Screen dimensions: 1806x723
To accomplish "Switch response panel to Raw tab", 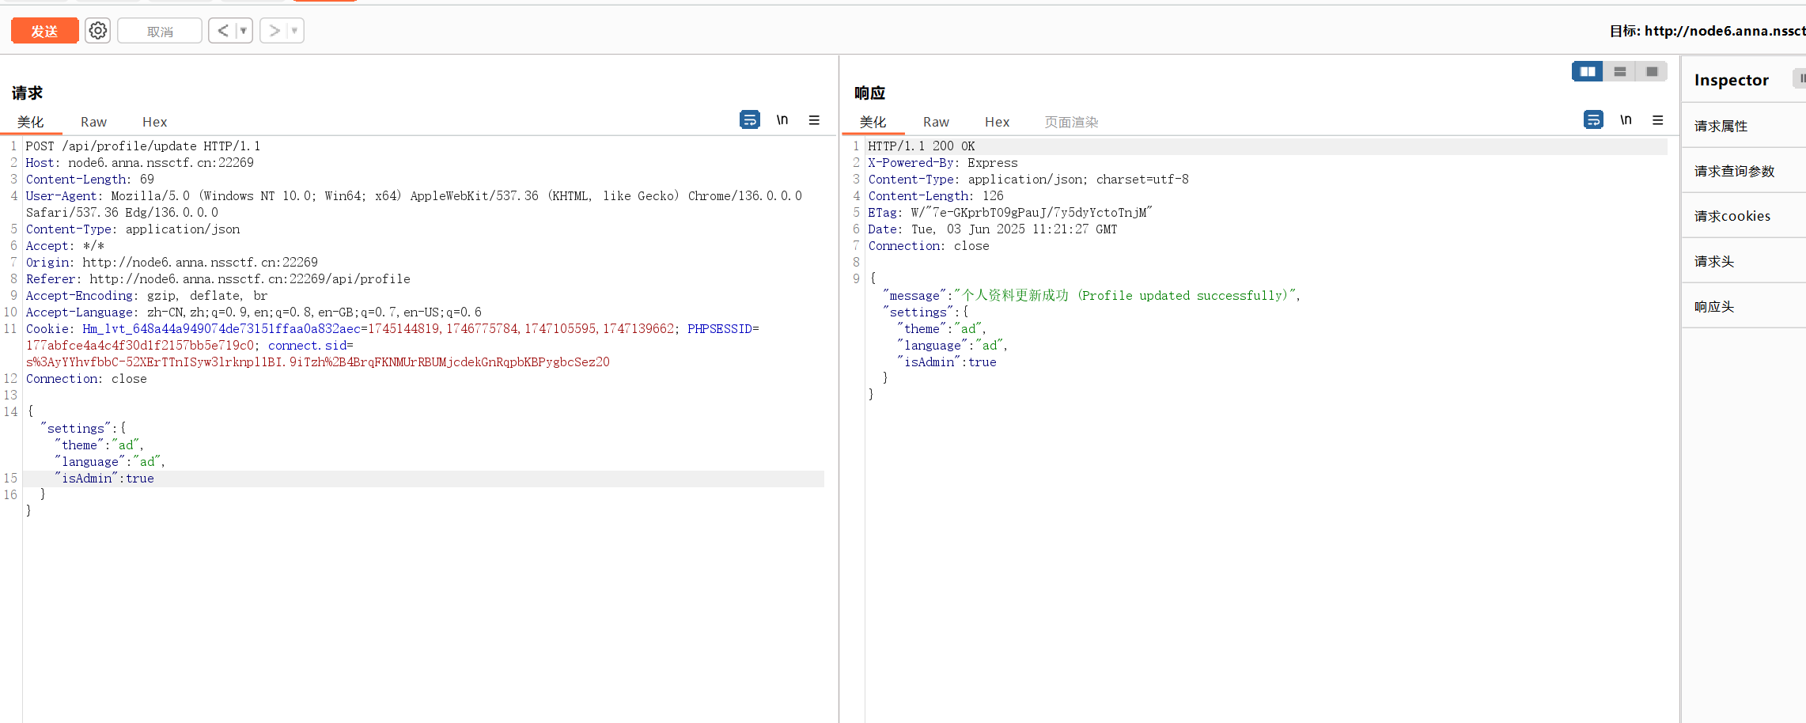I will 936,122.
